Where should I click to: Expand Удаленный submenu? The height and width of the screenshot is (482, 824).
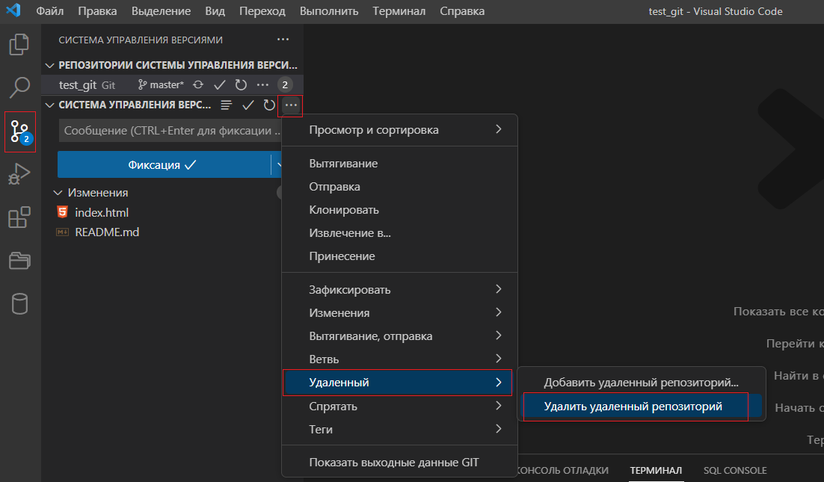click(x=397, y=383)
